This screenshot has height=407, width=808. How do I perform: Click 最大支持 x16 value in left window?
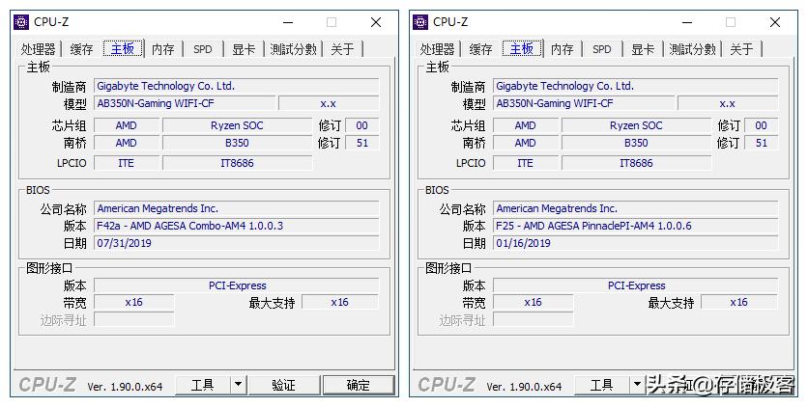click(340, 302)
